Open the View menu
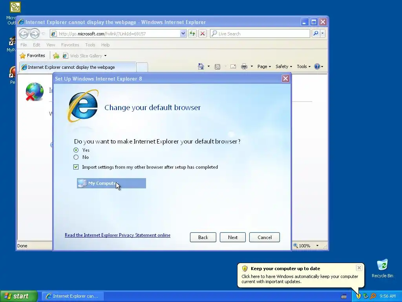Image resolution: width=402 pixels, height=302 pixels. [x=51, y=45]
